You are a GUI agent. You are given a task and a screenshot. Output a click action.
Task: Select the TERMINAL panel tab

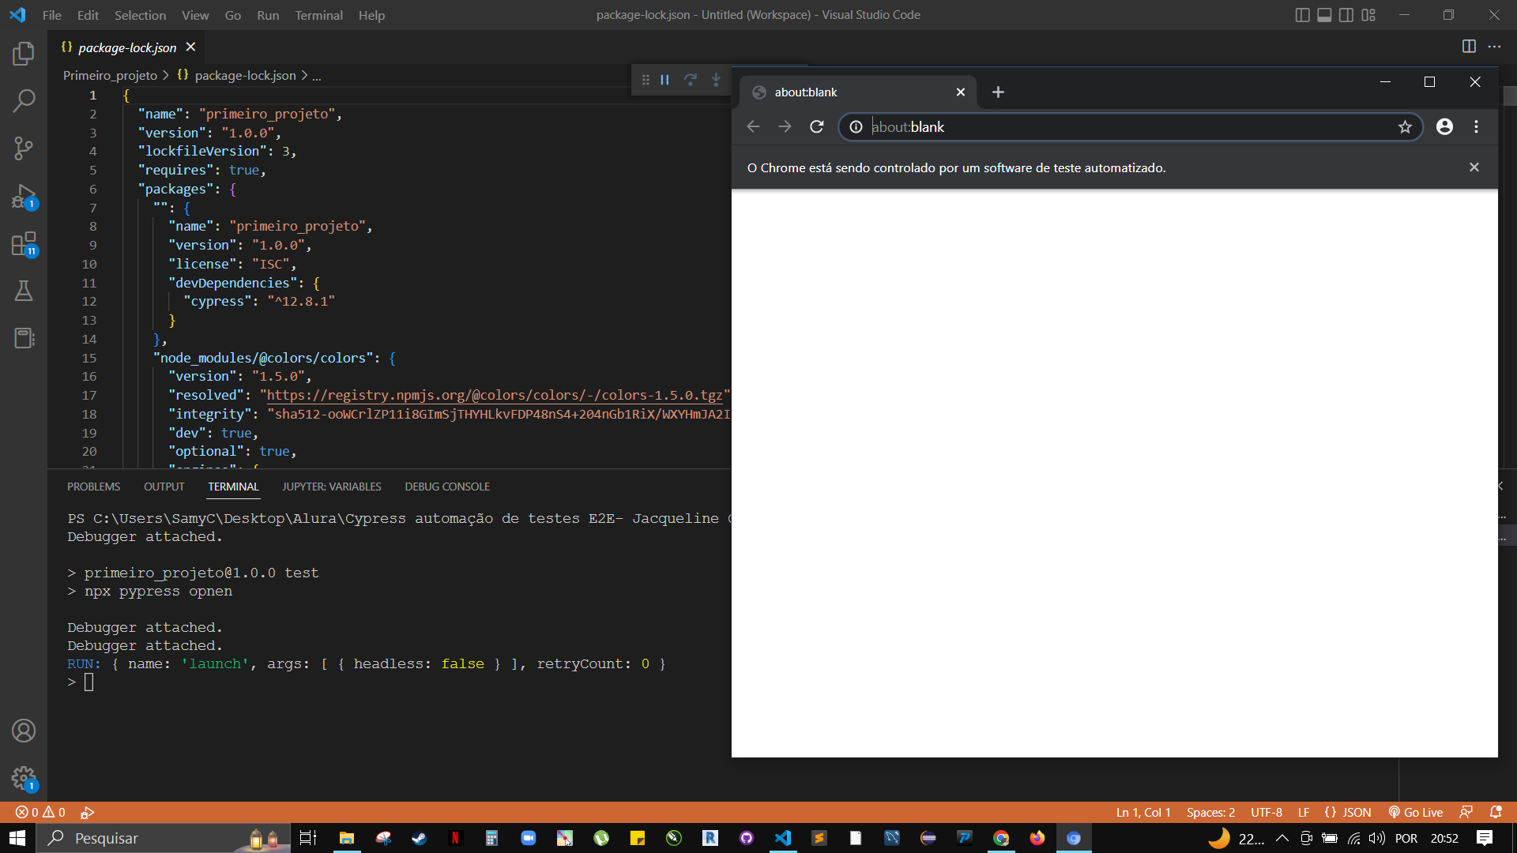pos(233,487)
